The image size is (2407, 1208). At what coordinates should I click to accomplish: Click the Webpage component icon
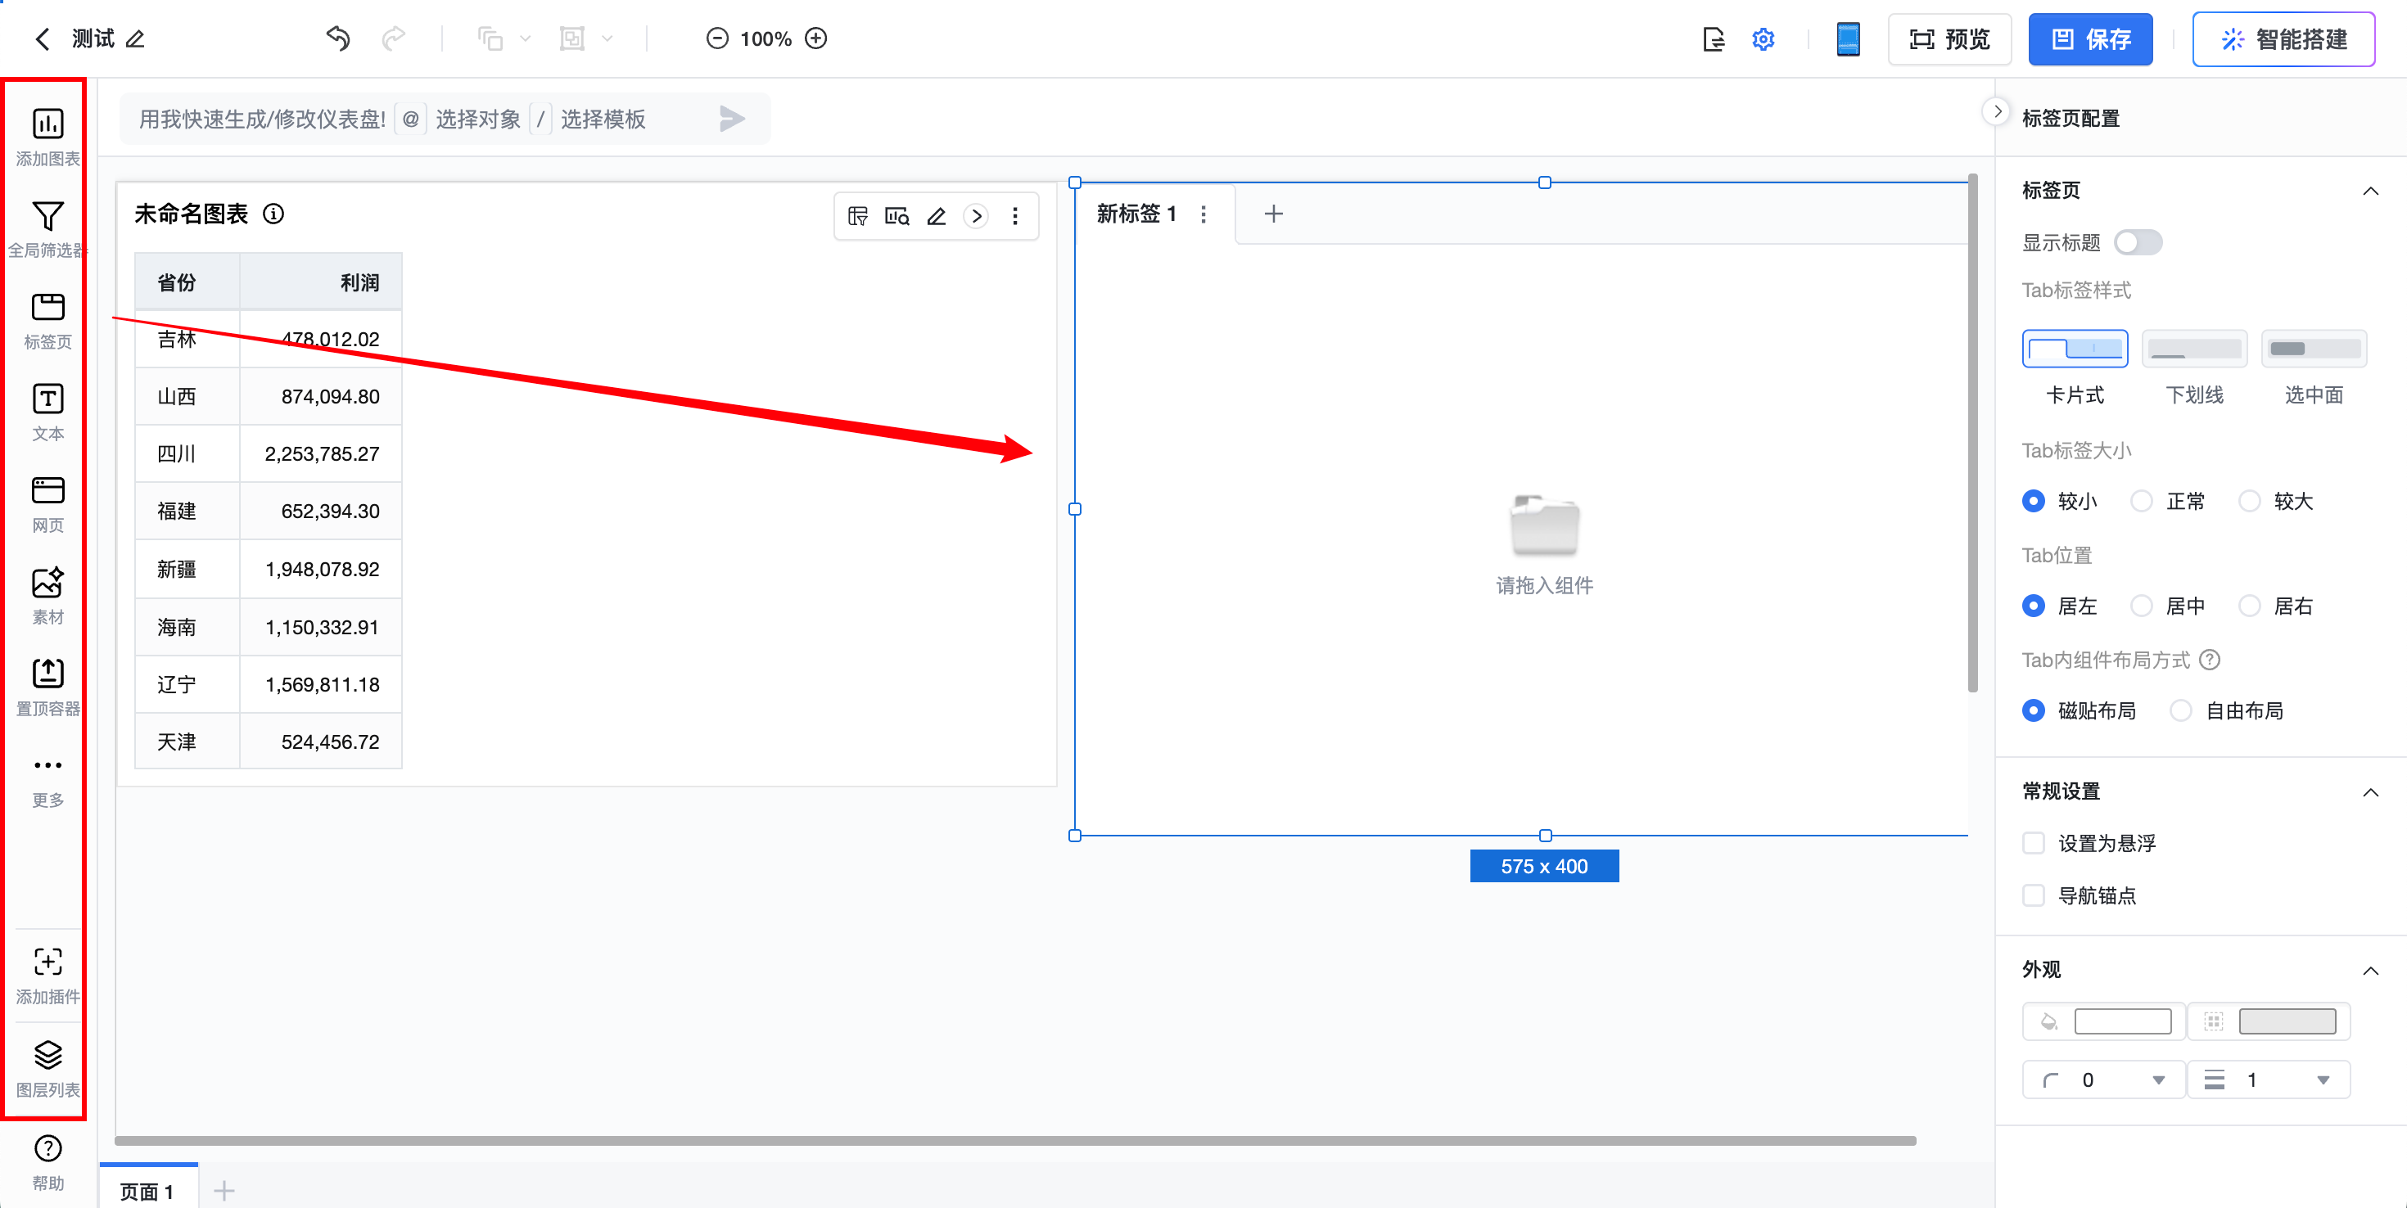[x=47, y=491]
